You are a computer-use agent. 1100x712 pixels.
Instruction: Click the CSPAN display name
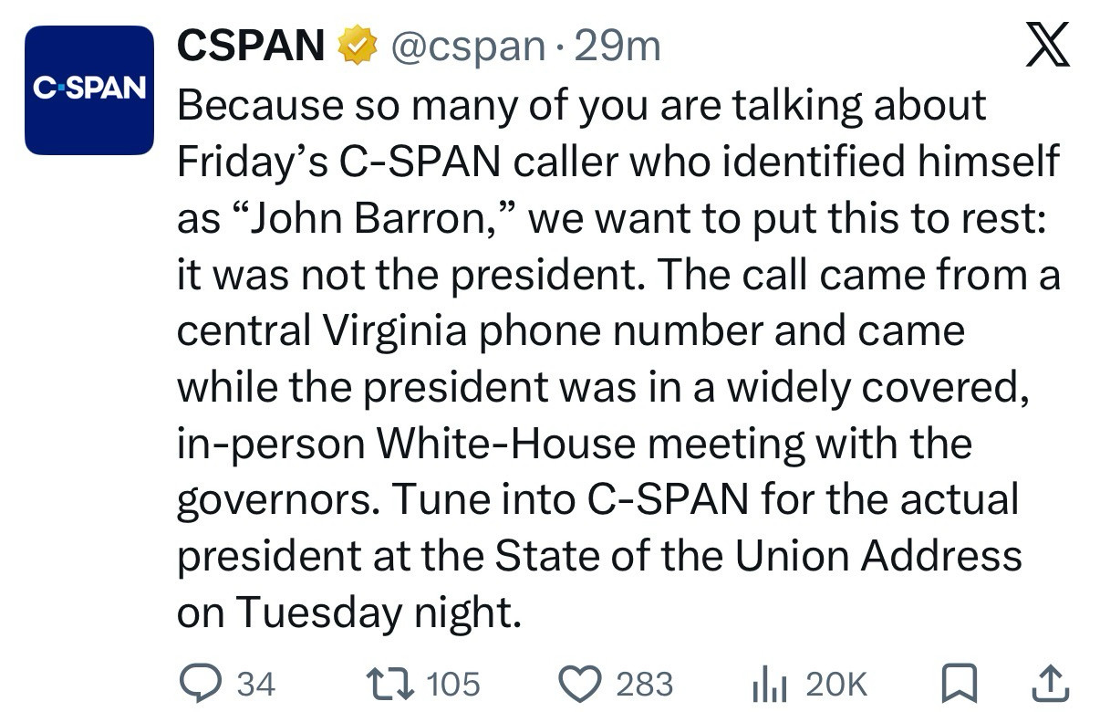[x=250, y=46]
